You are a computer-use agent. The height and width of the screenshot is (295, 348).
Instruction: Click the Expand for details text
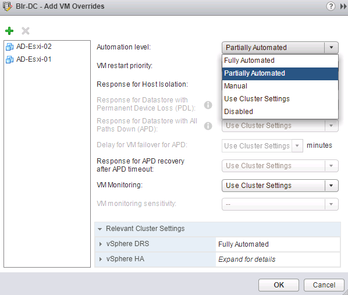247,260
